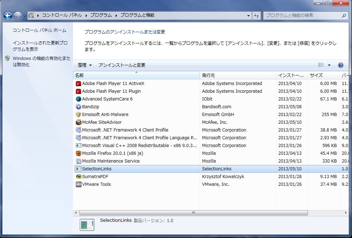This screenshot has height=238, width=352.
Task: Click the Adobe Flash Player 11 ActiveX icon
Action: pos(78,84)
